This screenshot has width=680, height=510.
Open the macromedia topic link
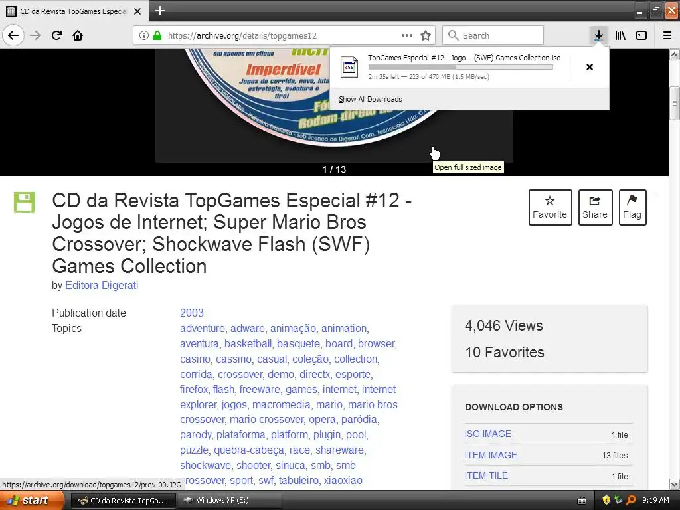tap(282, 404)
